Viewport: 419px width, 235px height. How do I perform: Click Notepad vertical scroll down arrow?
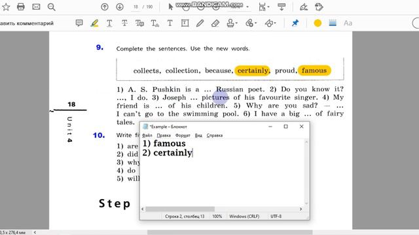pyautogui.click(x=306, y=204)
